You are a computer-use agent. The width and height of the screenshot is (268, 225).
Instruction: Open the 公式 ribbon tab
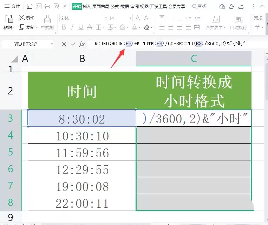(x=115, y=6)
